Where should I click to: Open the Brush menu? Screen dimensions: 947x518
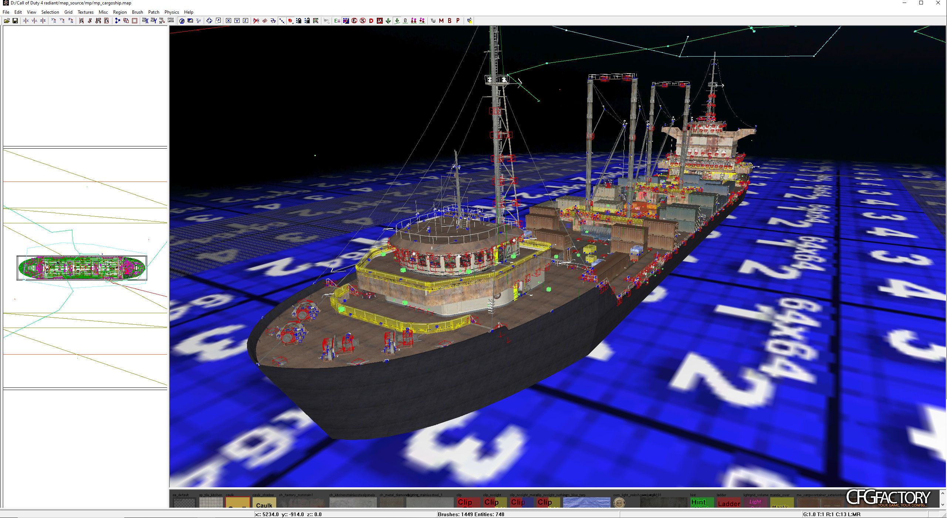pos(138,12)
